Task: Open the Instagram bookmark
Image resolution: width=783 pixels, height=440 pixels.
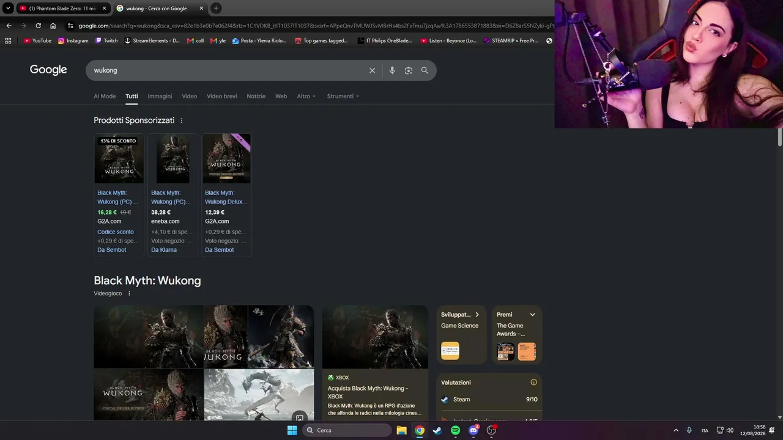Action: (73, 41)
